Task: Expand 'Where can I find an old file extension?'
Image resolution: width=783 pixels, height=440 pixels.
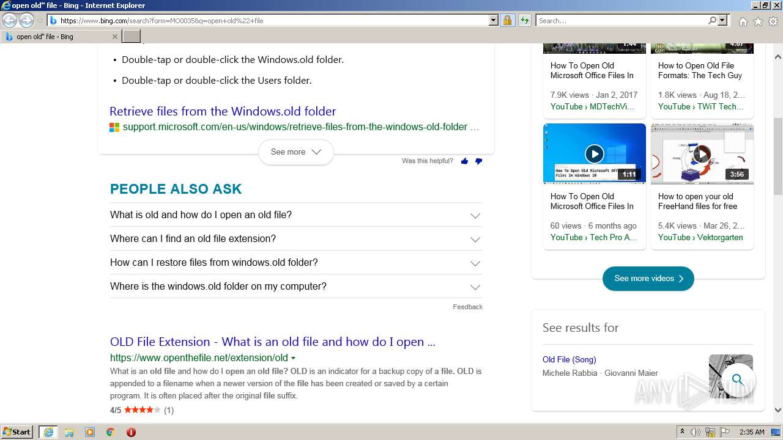Action: coord(295,239)
